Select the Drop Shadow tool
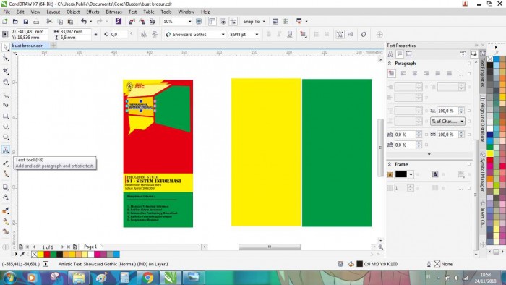506x285 pixels. point(6,187)
